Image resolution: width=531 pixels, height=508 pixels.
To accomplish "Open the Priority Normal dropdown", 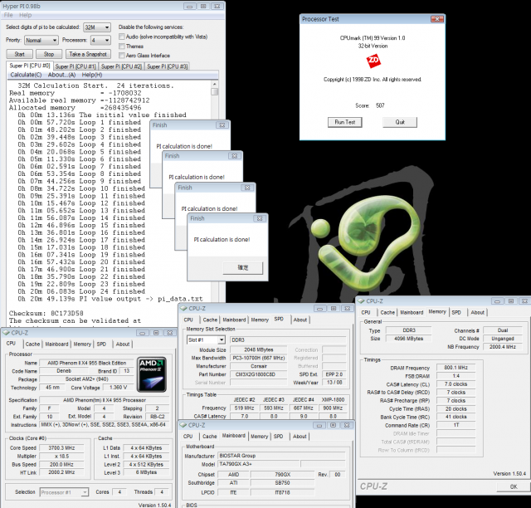I will (41, 41).
